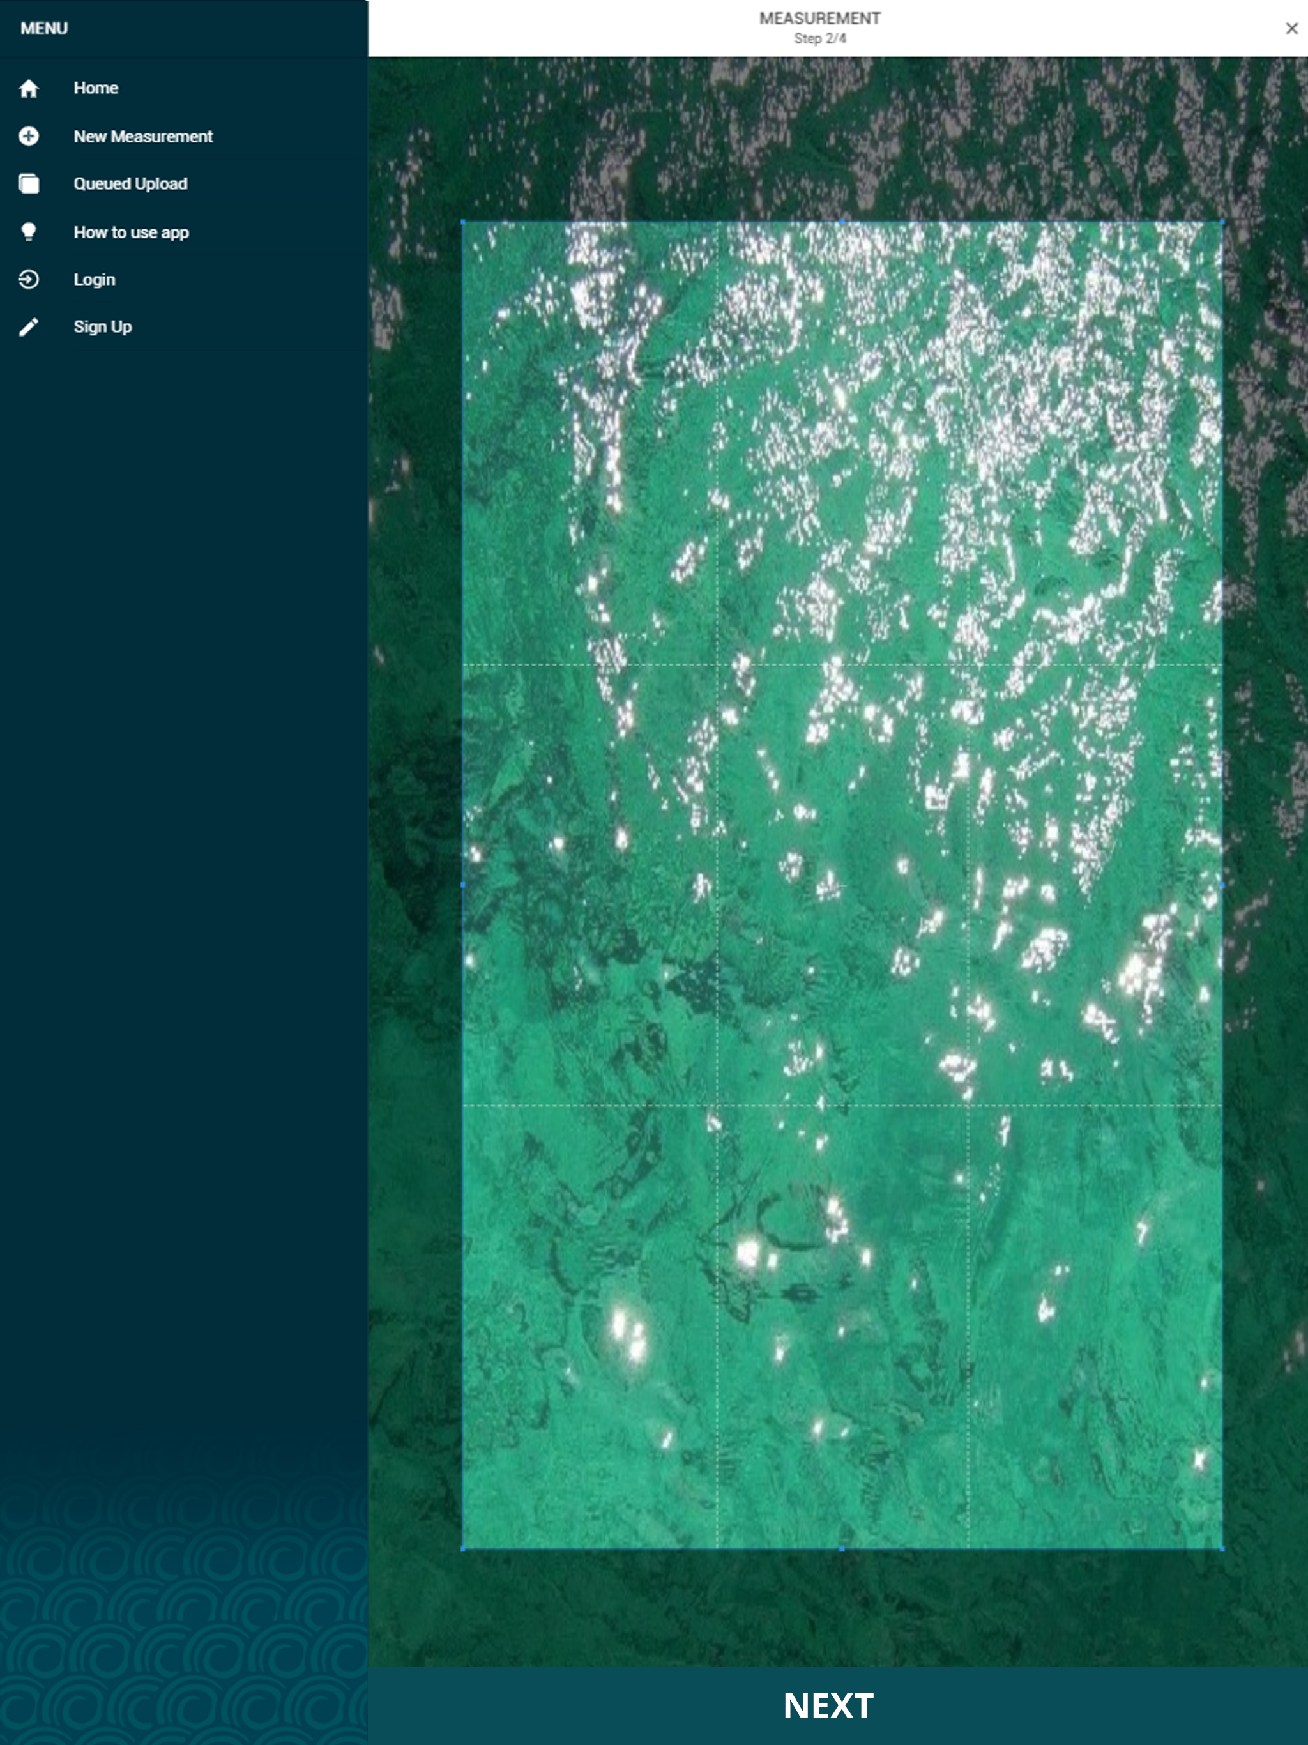Tap the NEXT button
The height and width of the screenshot is (1745, 1308).
[x=838, y=1705]
